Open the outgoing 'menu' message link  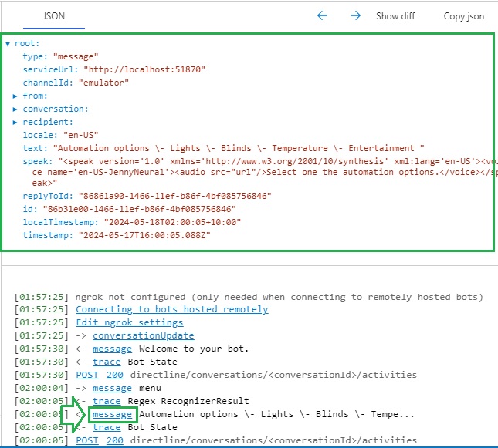pyautogui.click(x=112, y=388)
